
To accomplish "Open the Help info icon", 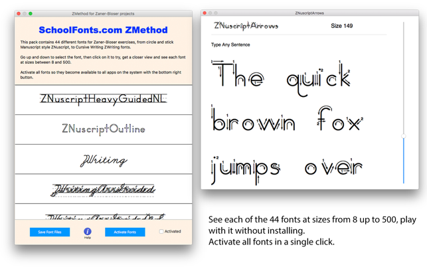I will pyautogui.click(x=88, y=232).
